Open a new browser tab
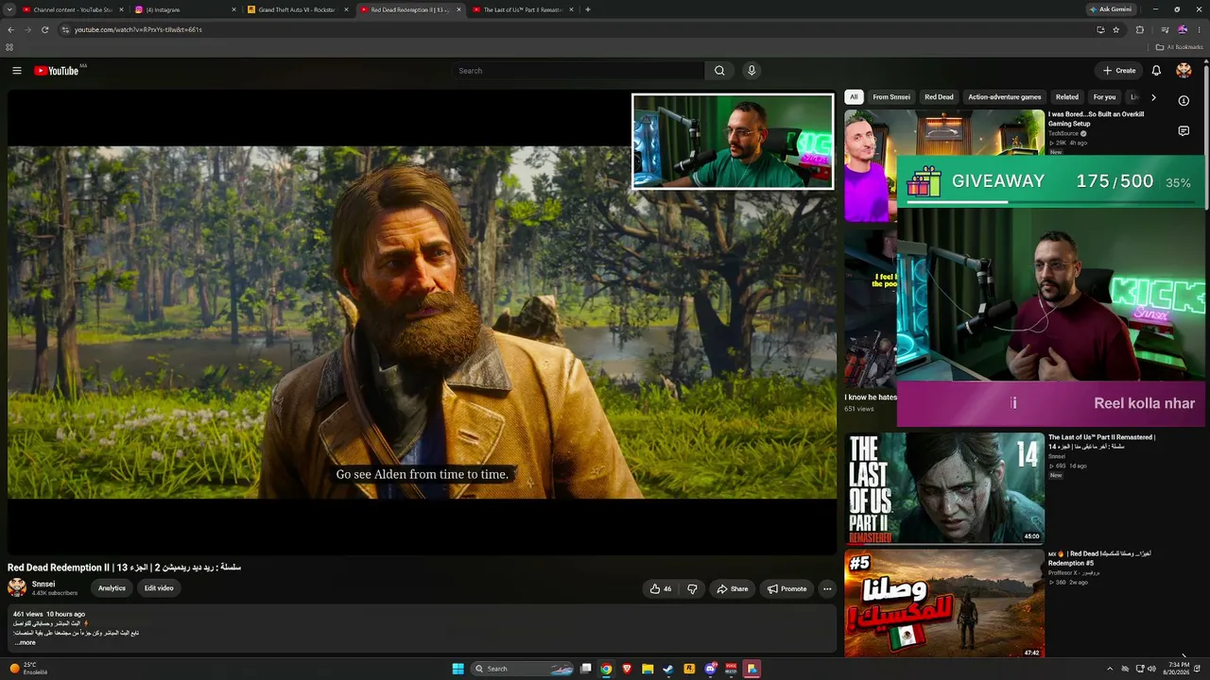This screenshot has width=1210, height=680. [x=588, y=9]
